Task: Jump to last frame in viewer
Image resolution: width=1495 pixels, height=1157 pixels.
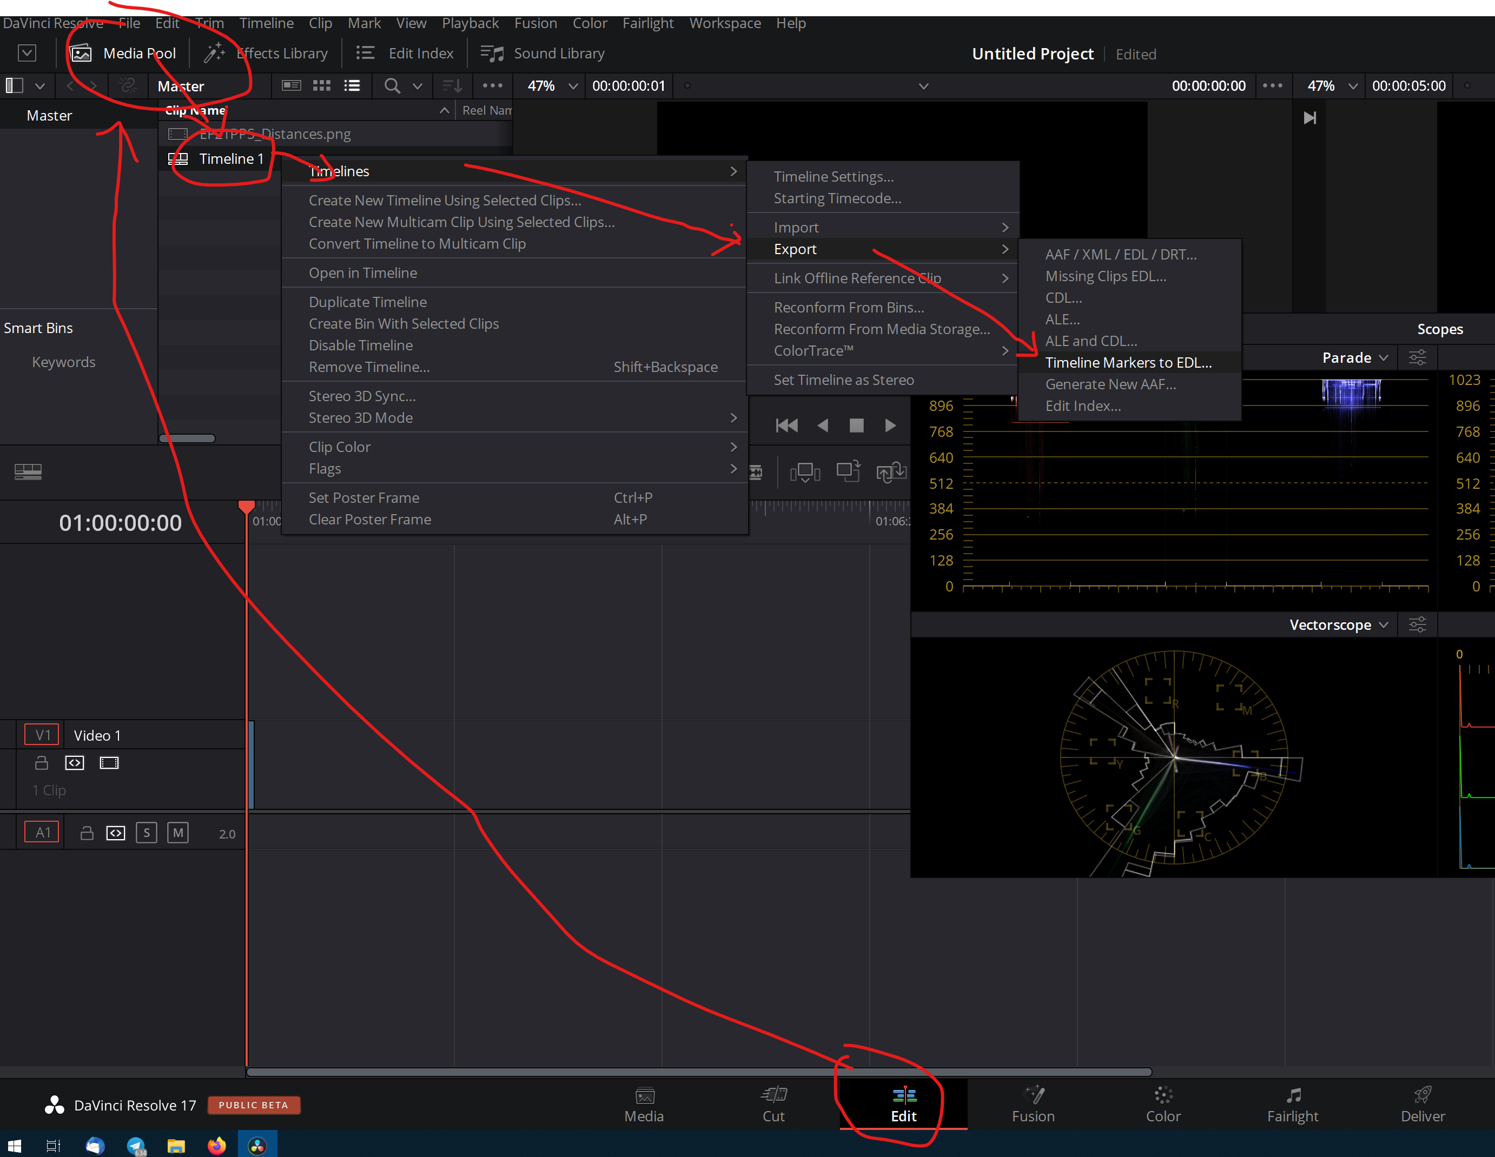Action: tap(1309, 118)
